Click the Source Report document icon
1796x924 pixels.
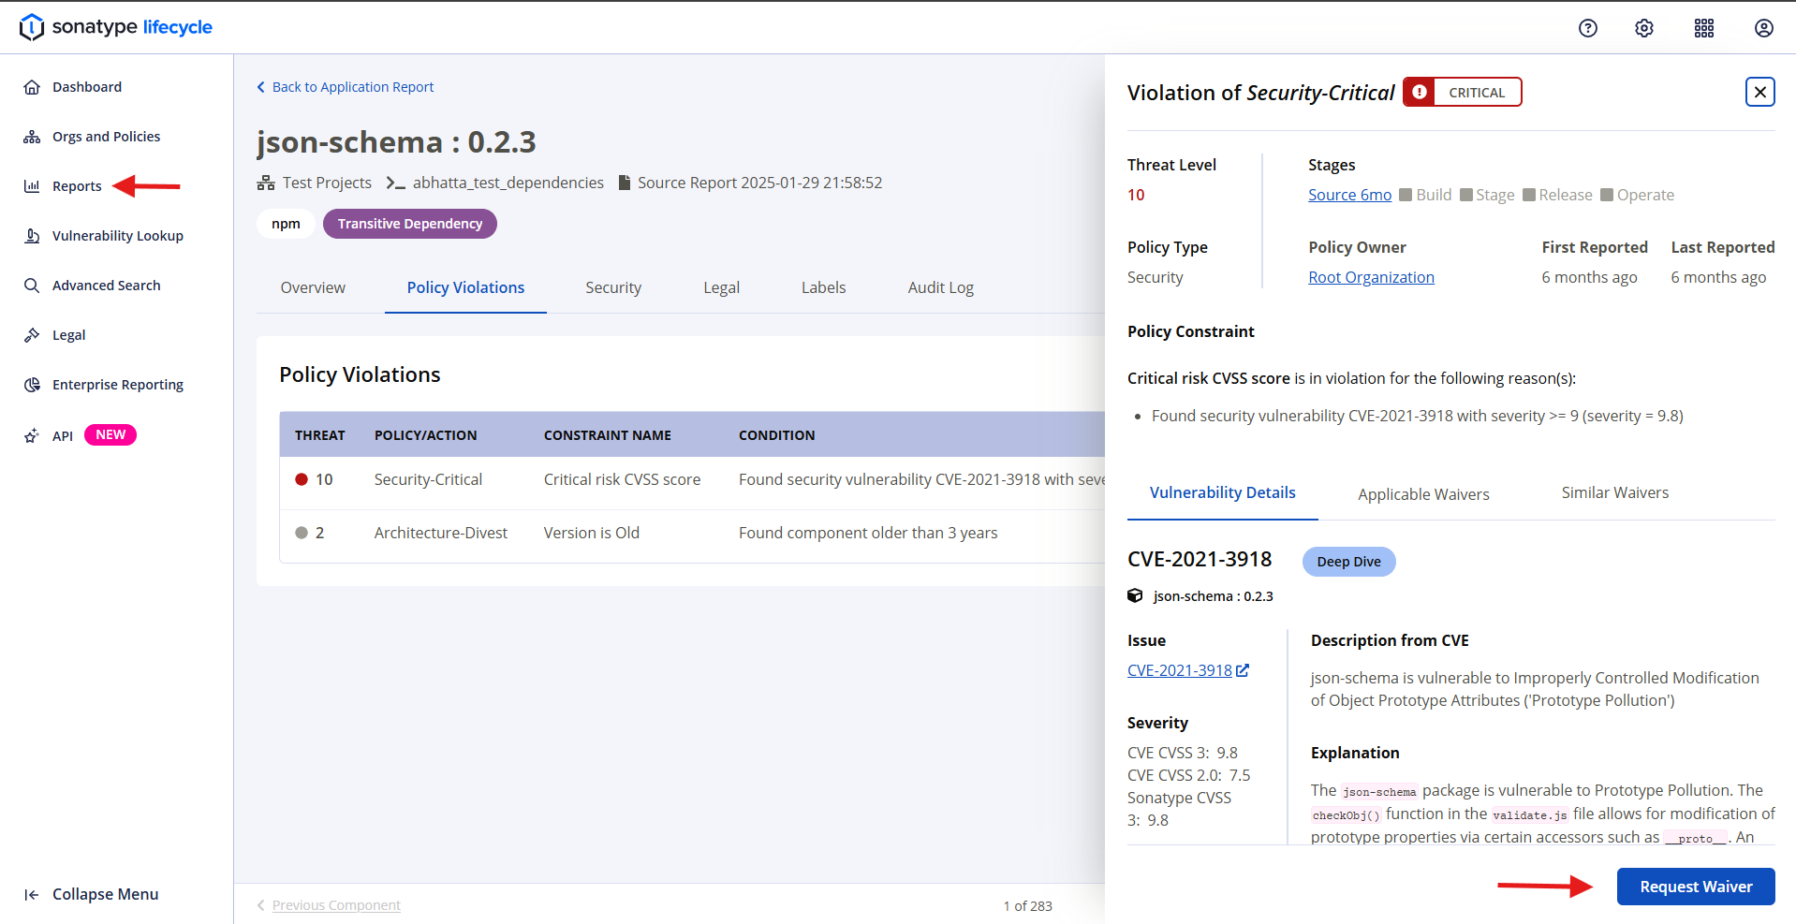[x=625, y=183]
